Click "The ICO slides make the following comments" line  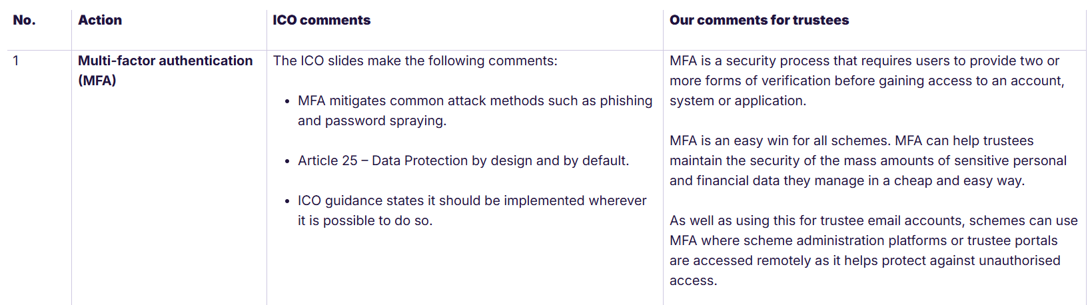point(414,61)
